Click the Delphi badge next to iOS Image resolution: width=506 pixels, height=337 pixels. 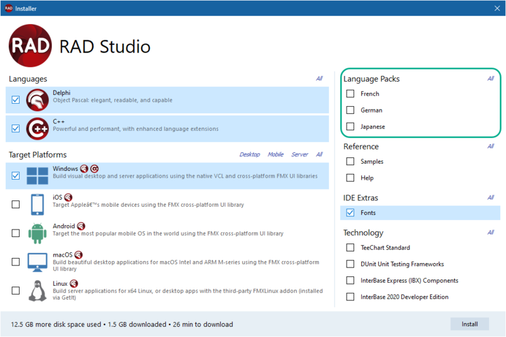point(68,197)
